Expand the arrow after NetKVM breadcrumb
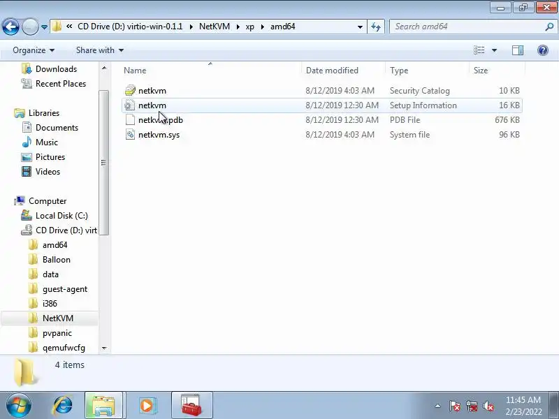The image size is (559, 419). pyautogui.click(x=238, y=27)
